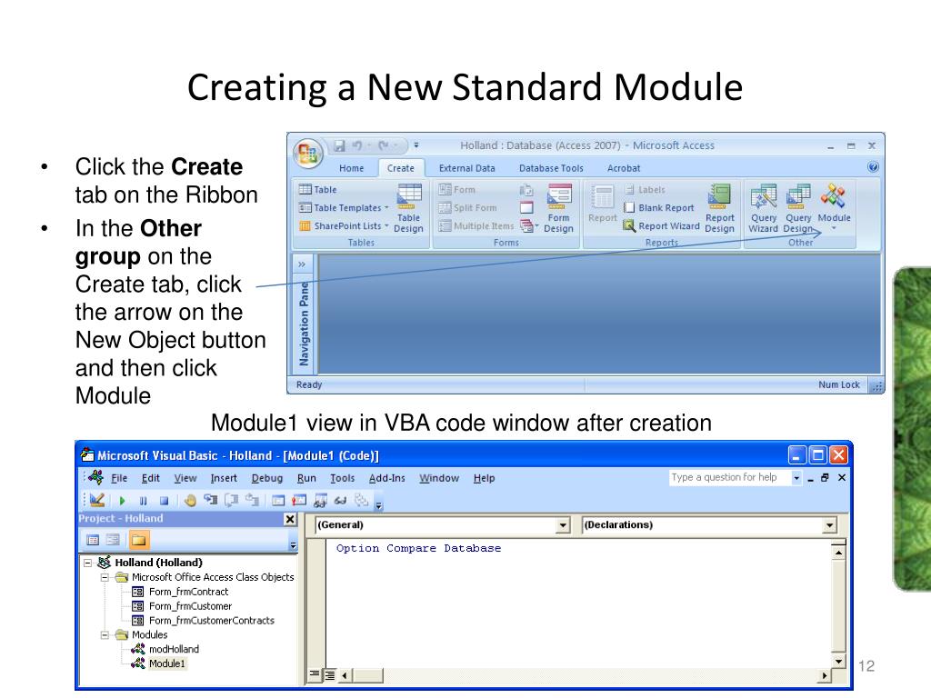Close the Project - Holland panel
This screenshot has width=931, height=698.
point(290,519)
